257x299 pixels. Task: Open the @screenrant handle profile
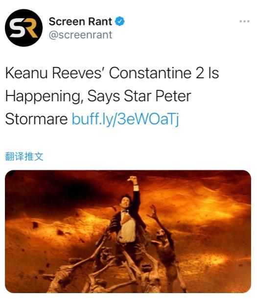pos(80,35)
